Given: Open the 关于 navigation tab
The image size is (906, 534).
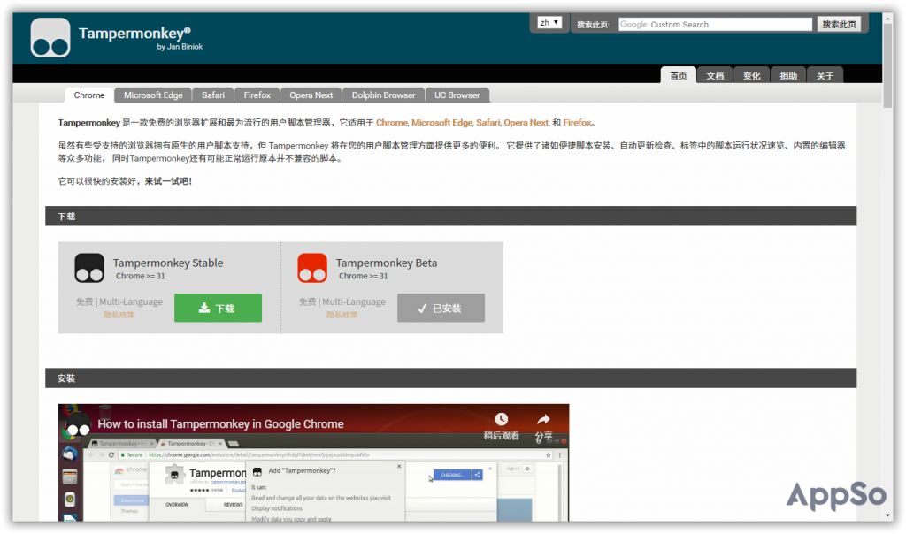Looking at the screenshot, I should [825, 76].
